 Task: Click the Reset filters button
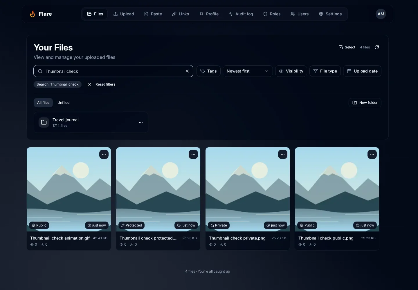(102, 84)
